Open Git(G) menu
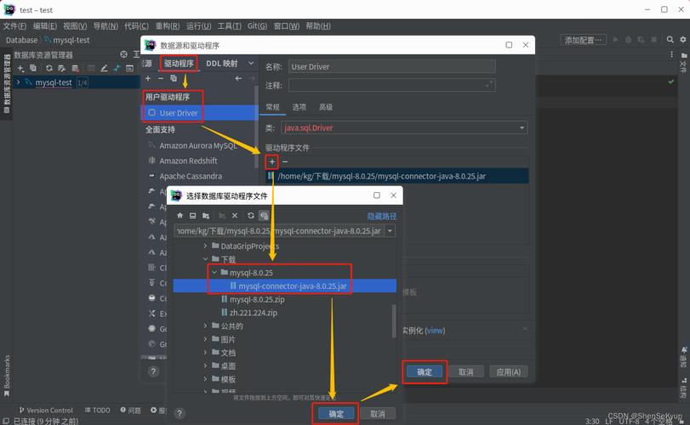 point(257,26)
